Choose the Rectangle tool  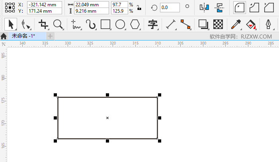tap(105, 25)
